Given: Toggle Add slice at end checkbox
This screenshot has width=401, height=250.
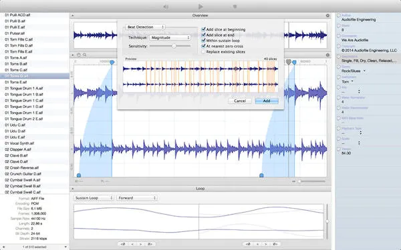Looking at the screenshot, I should point(204,35).
